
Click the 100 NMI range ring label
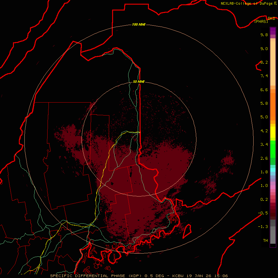139,24
